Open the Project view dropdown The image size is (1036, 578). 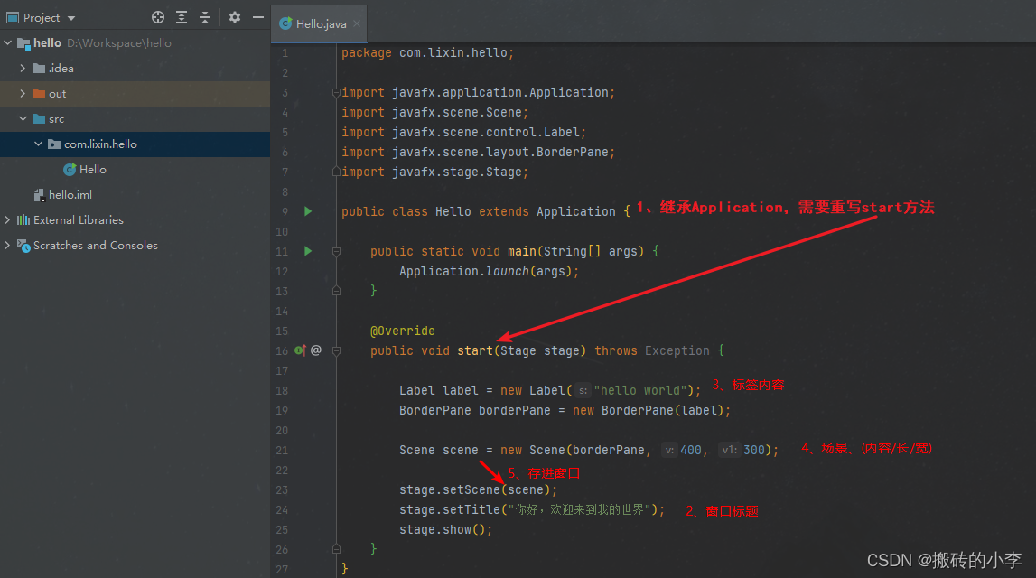pyautogui.click(x=71, y=18)
